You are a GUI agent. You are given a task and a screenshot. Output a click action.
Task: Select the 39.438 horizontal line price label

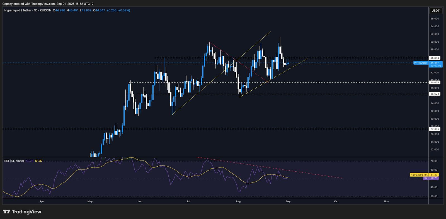(x=435, y=82)
